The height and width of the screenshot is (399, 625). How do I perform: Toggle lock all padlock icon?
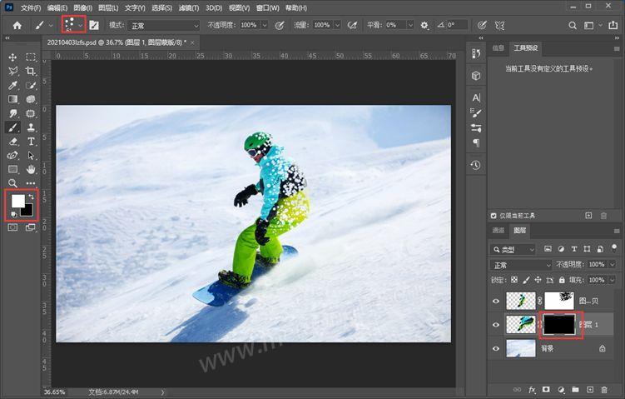click(562, 280)
